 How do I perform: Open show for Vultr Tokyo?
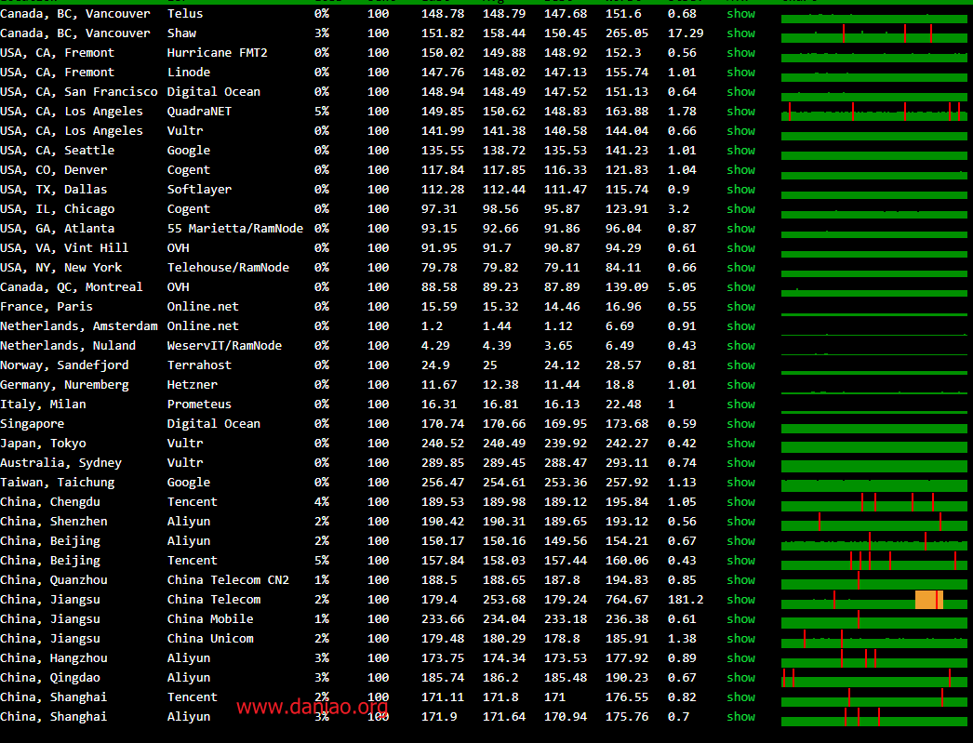pyautogui.click(x=741, y=444)
